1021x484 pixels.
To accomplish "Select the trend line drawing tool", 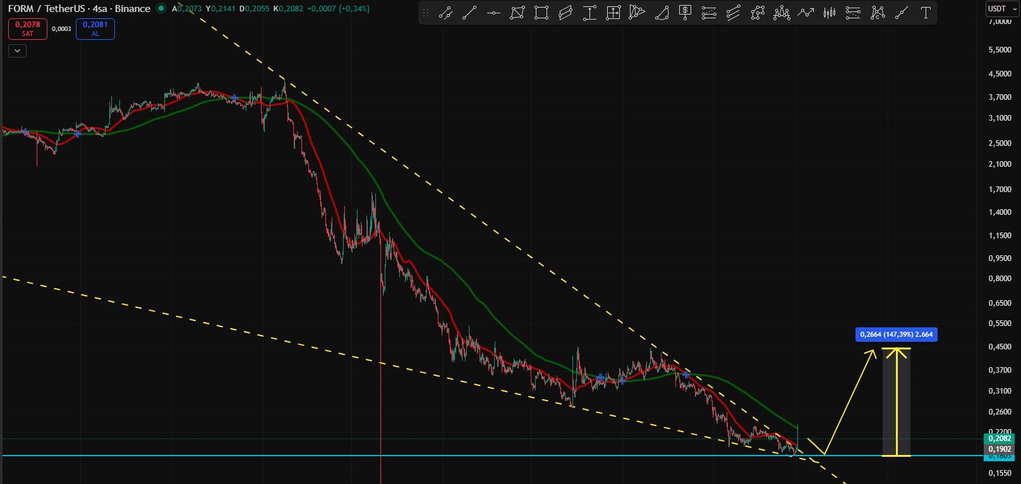I will tap(469, 13).
